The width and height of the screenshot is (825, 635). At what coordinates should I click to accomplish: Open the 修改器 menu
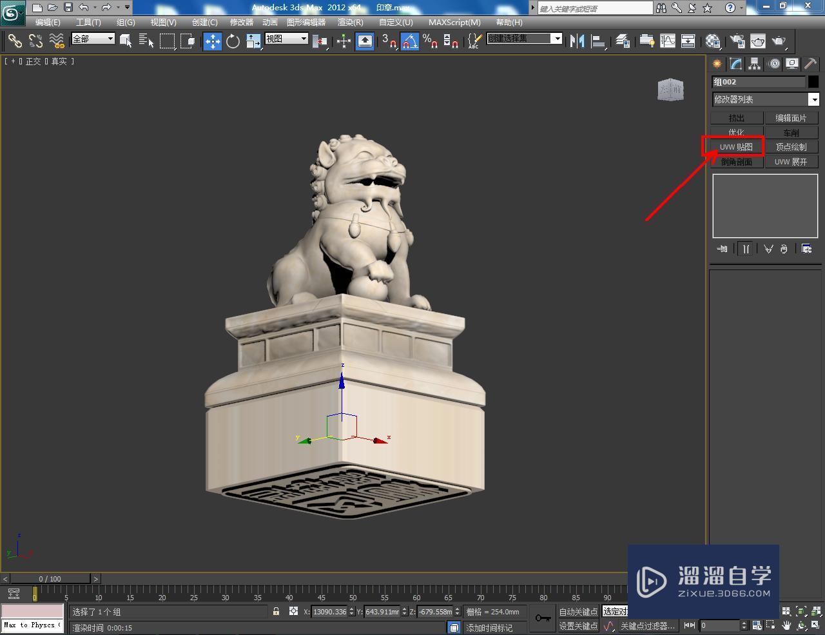242,22
